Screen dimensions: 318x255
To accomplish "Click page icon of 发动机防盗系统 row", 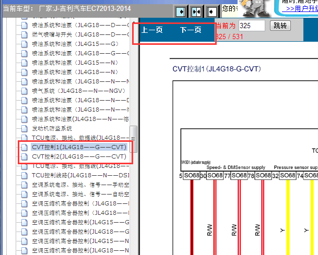I will tap(25, 128).
